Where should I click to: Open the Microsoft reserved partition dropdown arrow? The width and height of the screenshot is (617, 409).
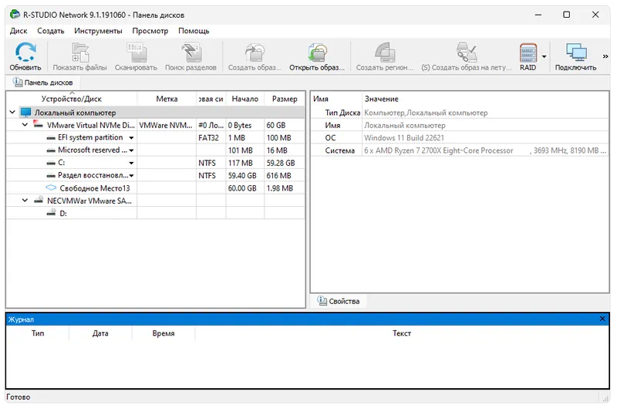[x=131, y=150]
